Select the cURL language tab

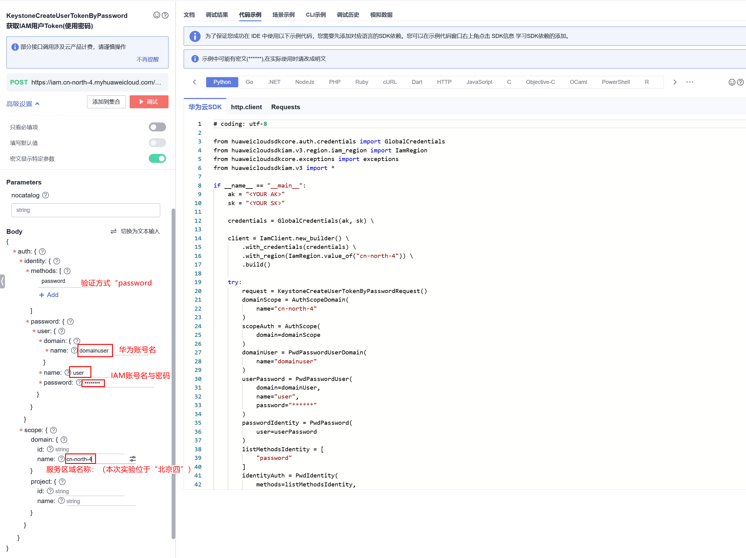tap(390, 82)
